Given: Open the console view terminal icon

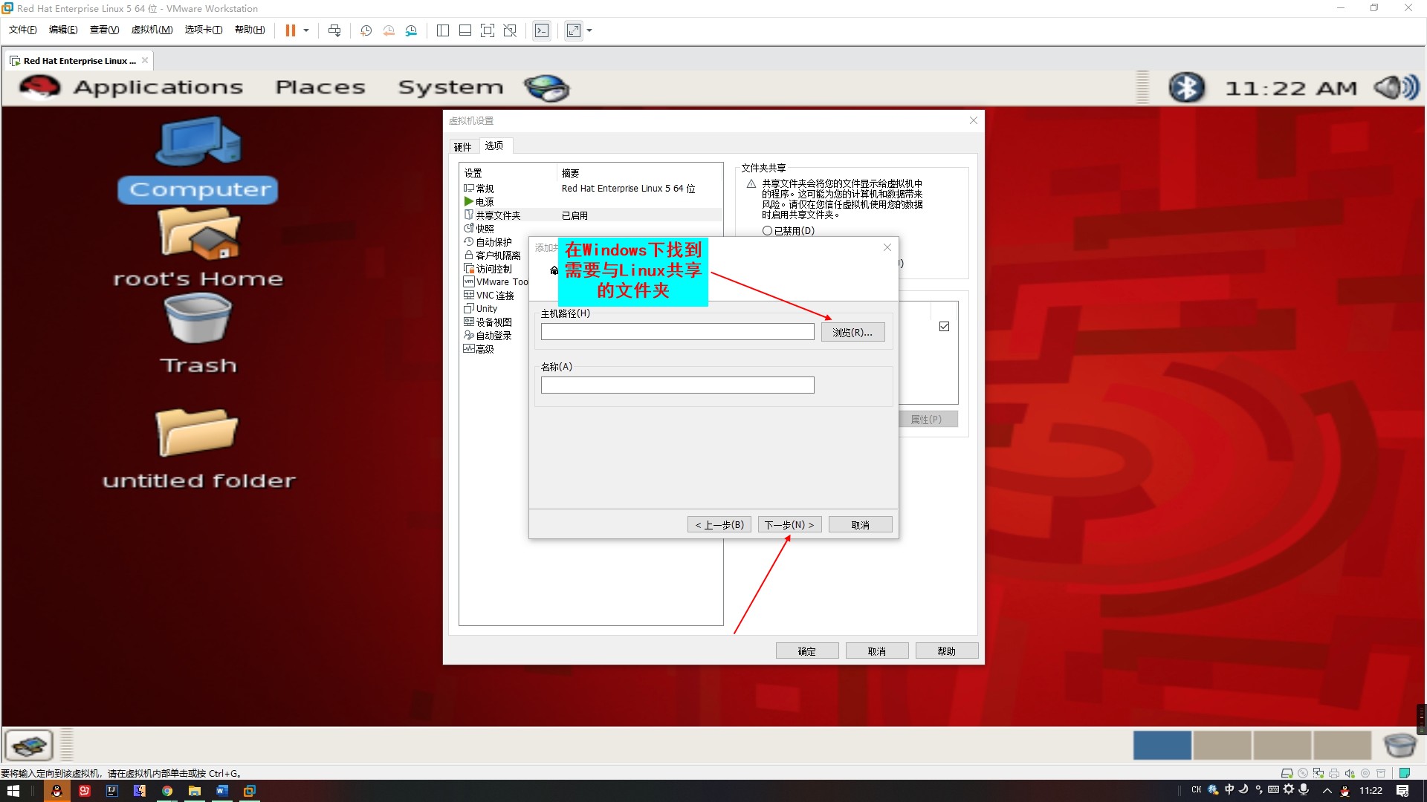Looking at the screenshot, I should tap(542, 30).
